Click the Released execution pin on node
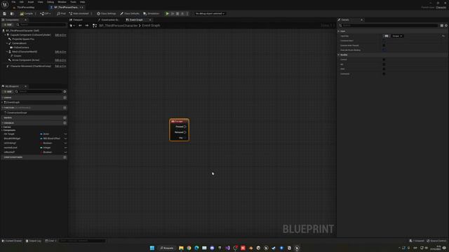 [185, 132]
